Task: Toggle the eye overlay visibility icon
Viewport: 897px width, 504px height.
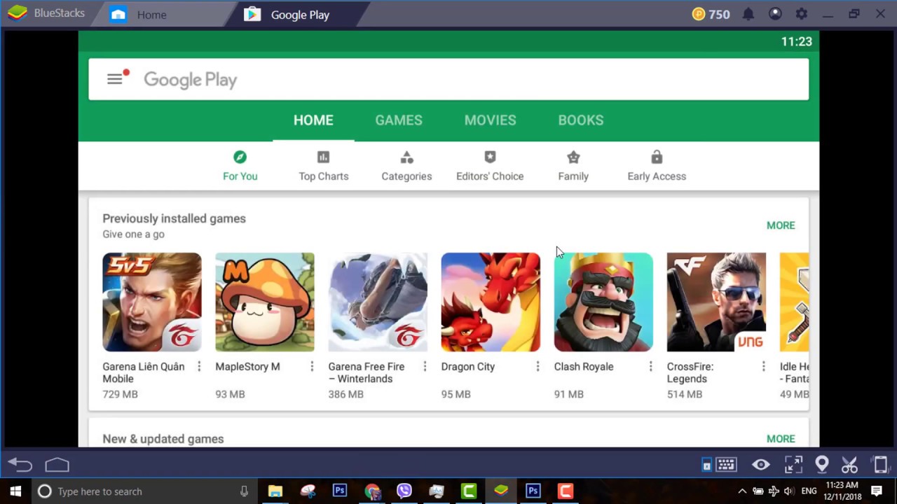Action: (761, 465)
